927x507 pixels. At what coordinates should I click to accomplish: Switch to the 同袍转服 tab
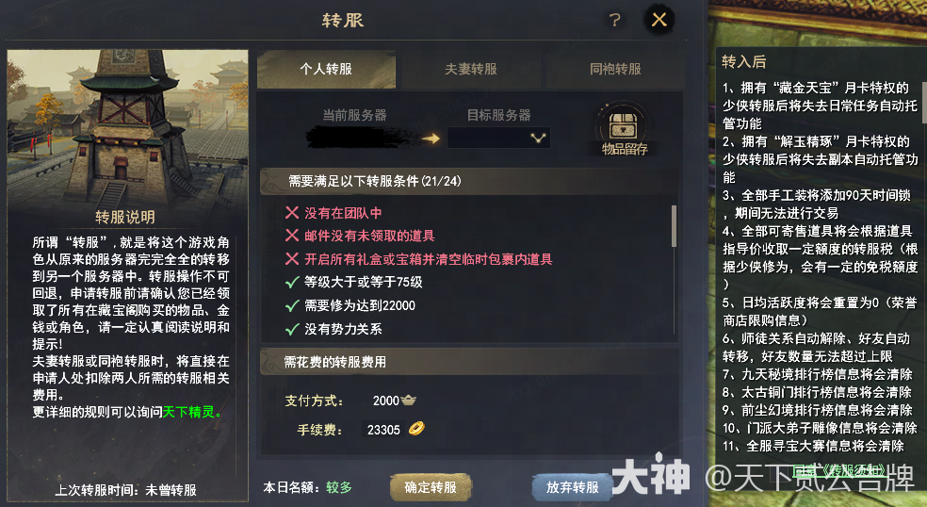pos(615,69)
